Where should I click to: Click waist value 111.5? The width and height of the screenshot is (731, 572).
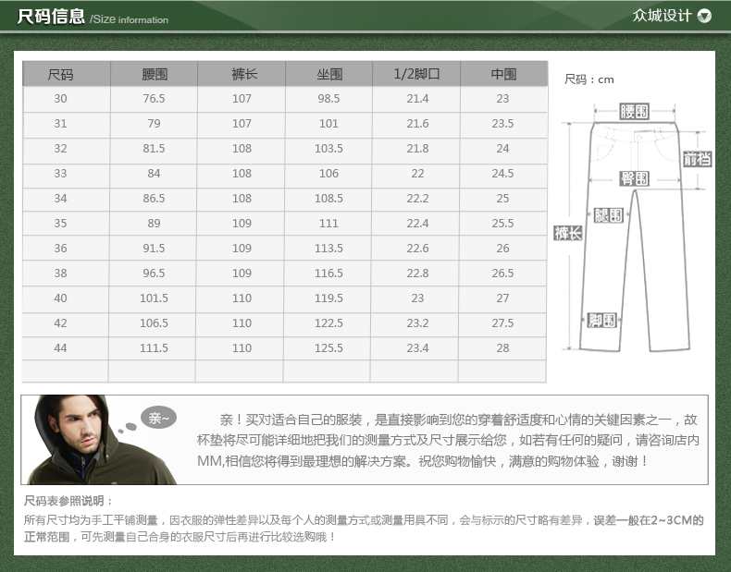point(154,348)
